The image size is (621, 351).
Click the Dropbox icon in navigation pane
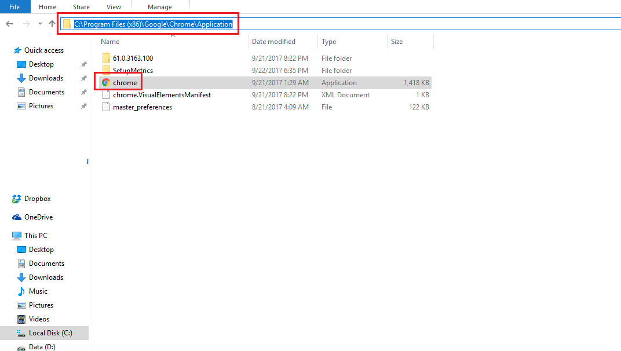pos(17,199)
